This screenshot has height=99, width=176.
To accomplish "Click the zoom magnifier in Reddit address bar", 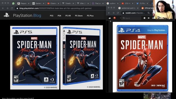I will pyautogui.click(x=148, y=13).
